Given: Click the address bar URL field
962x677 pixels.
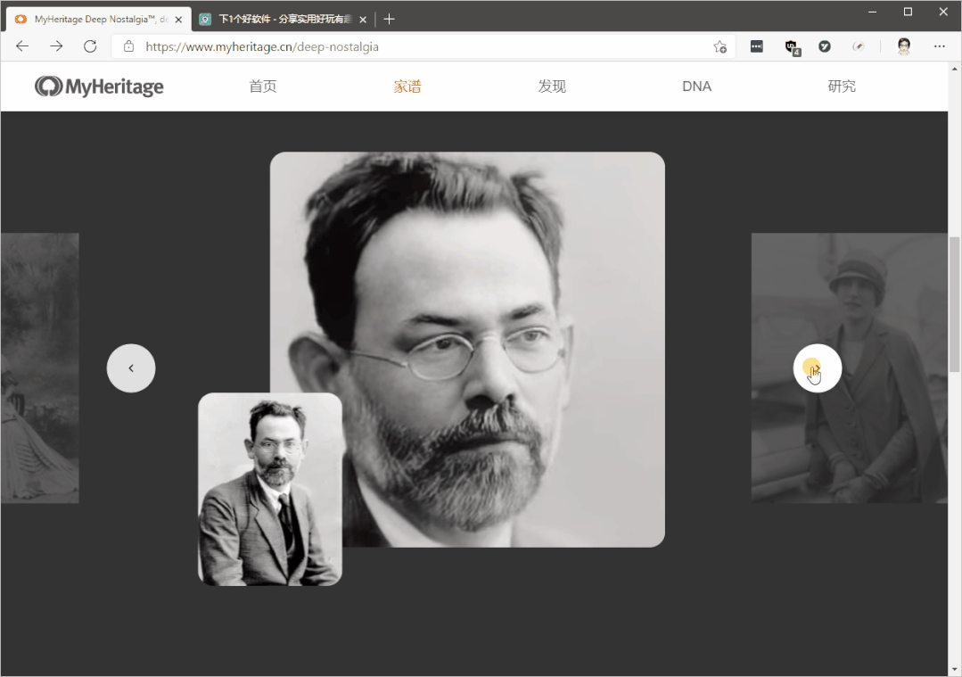Looking at the screenshot, I should [423, 46].
